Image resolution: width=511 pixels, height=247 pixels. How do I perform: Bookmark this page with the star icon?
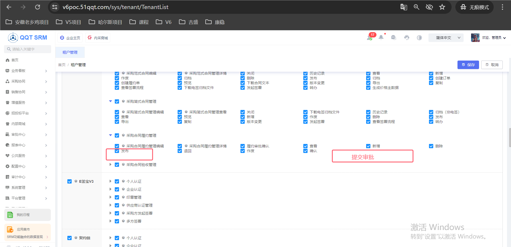coord(442,7)
